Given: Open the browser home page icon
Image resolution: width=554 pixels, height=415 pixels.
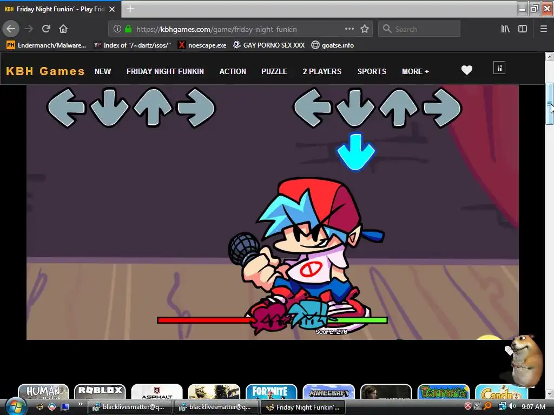Looking at the screenshot, I should [63, 29].
